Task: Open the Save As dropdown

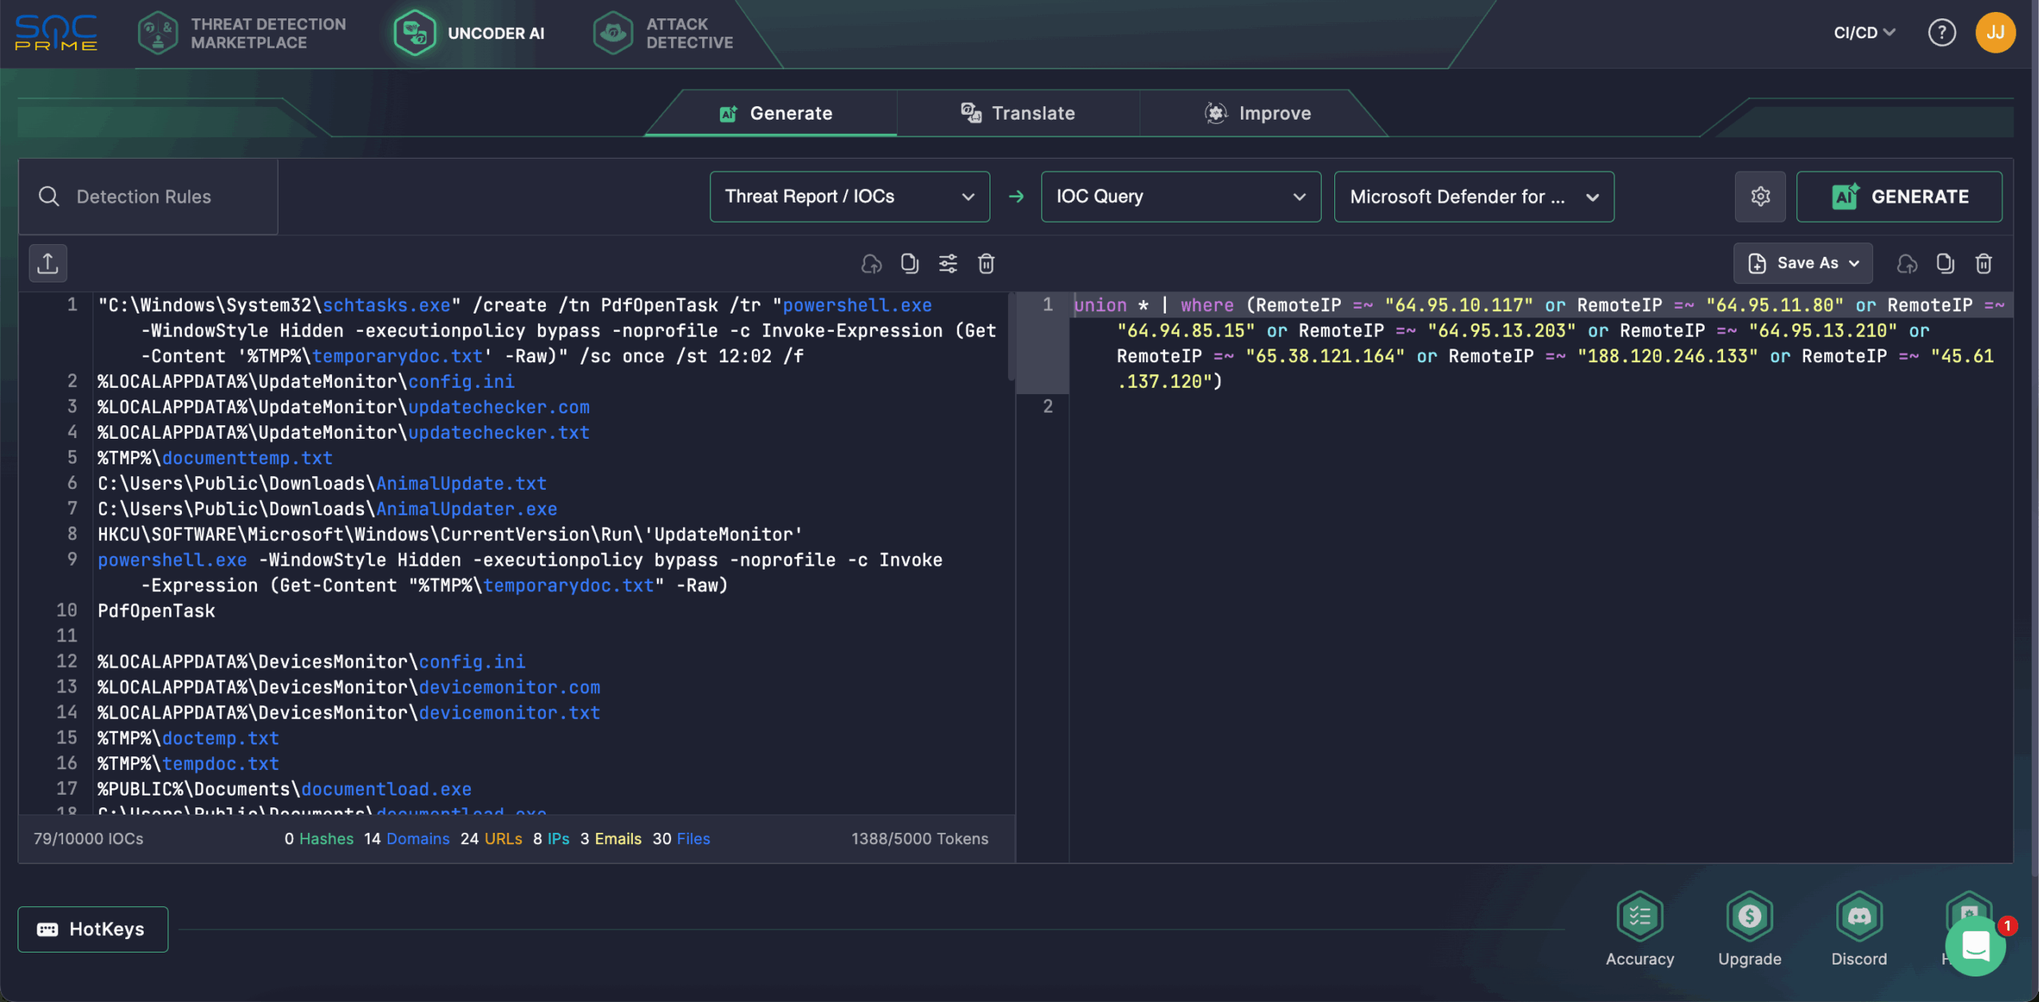Action: pos(1803,263)
